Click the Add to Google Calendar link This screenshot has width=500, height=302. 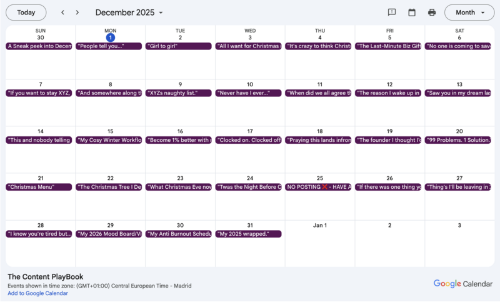(37, 293)
